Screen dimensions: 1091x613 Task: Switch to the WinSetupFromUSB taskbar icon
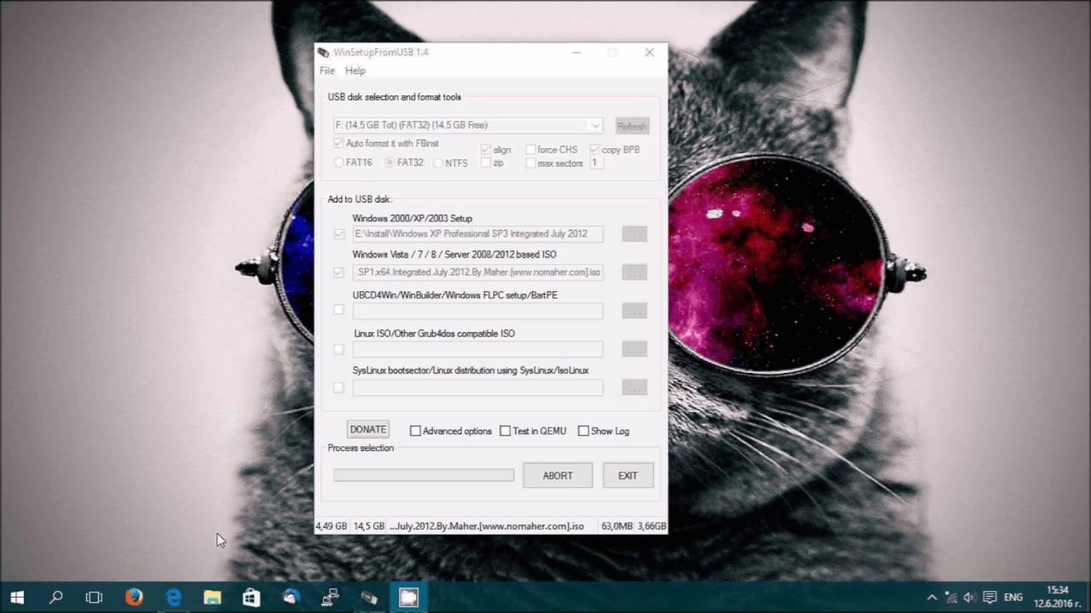pos(369,598)
